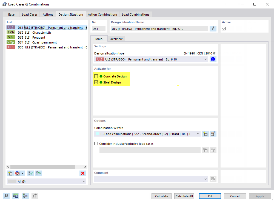Expand the design situation type dropdown
Image resolution: width=274 pixels, height=202 pixels.
click(206, 59)
